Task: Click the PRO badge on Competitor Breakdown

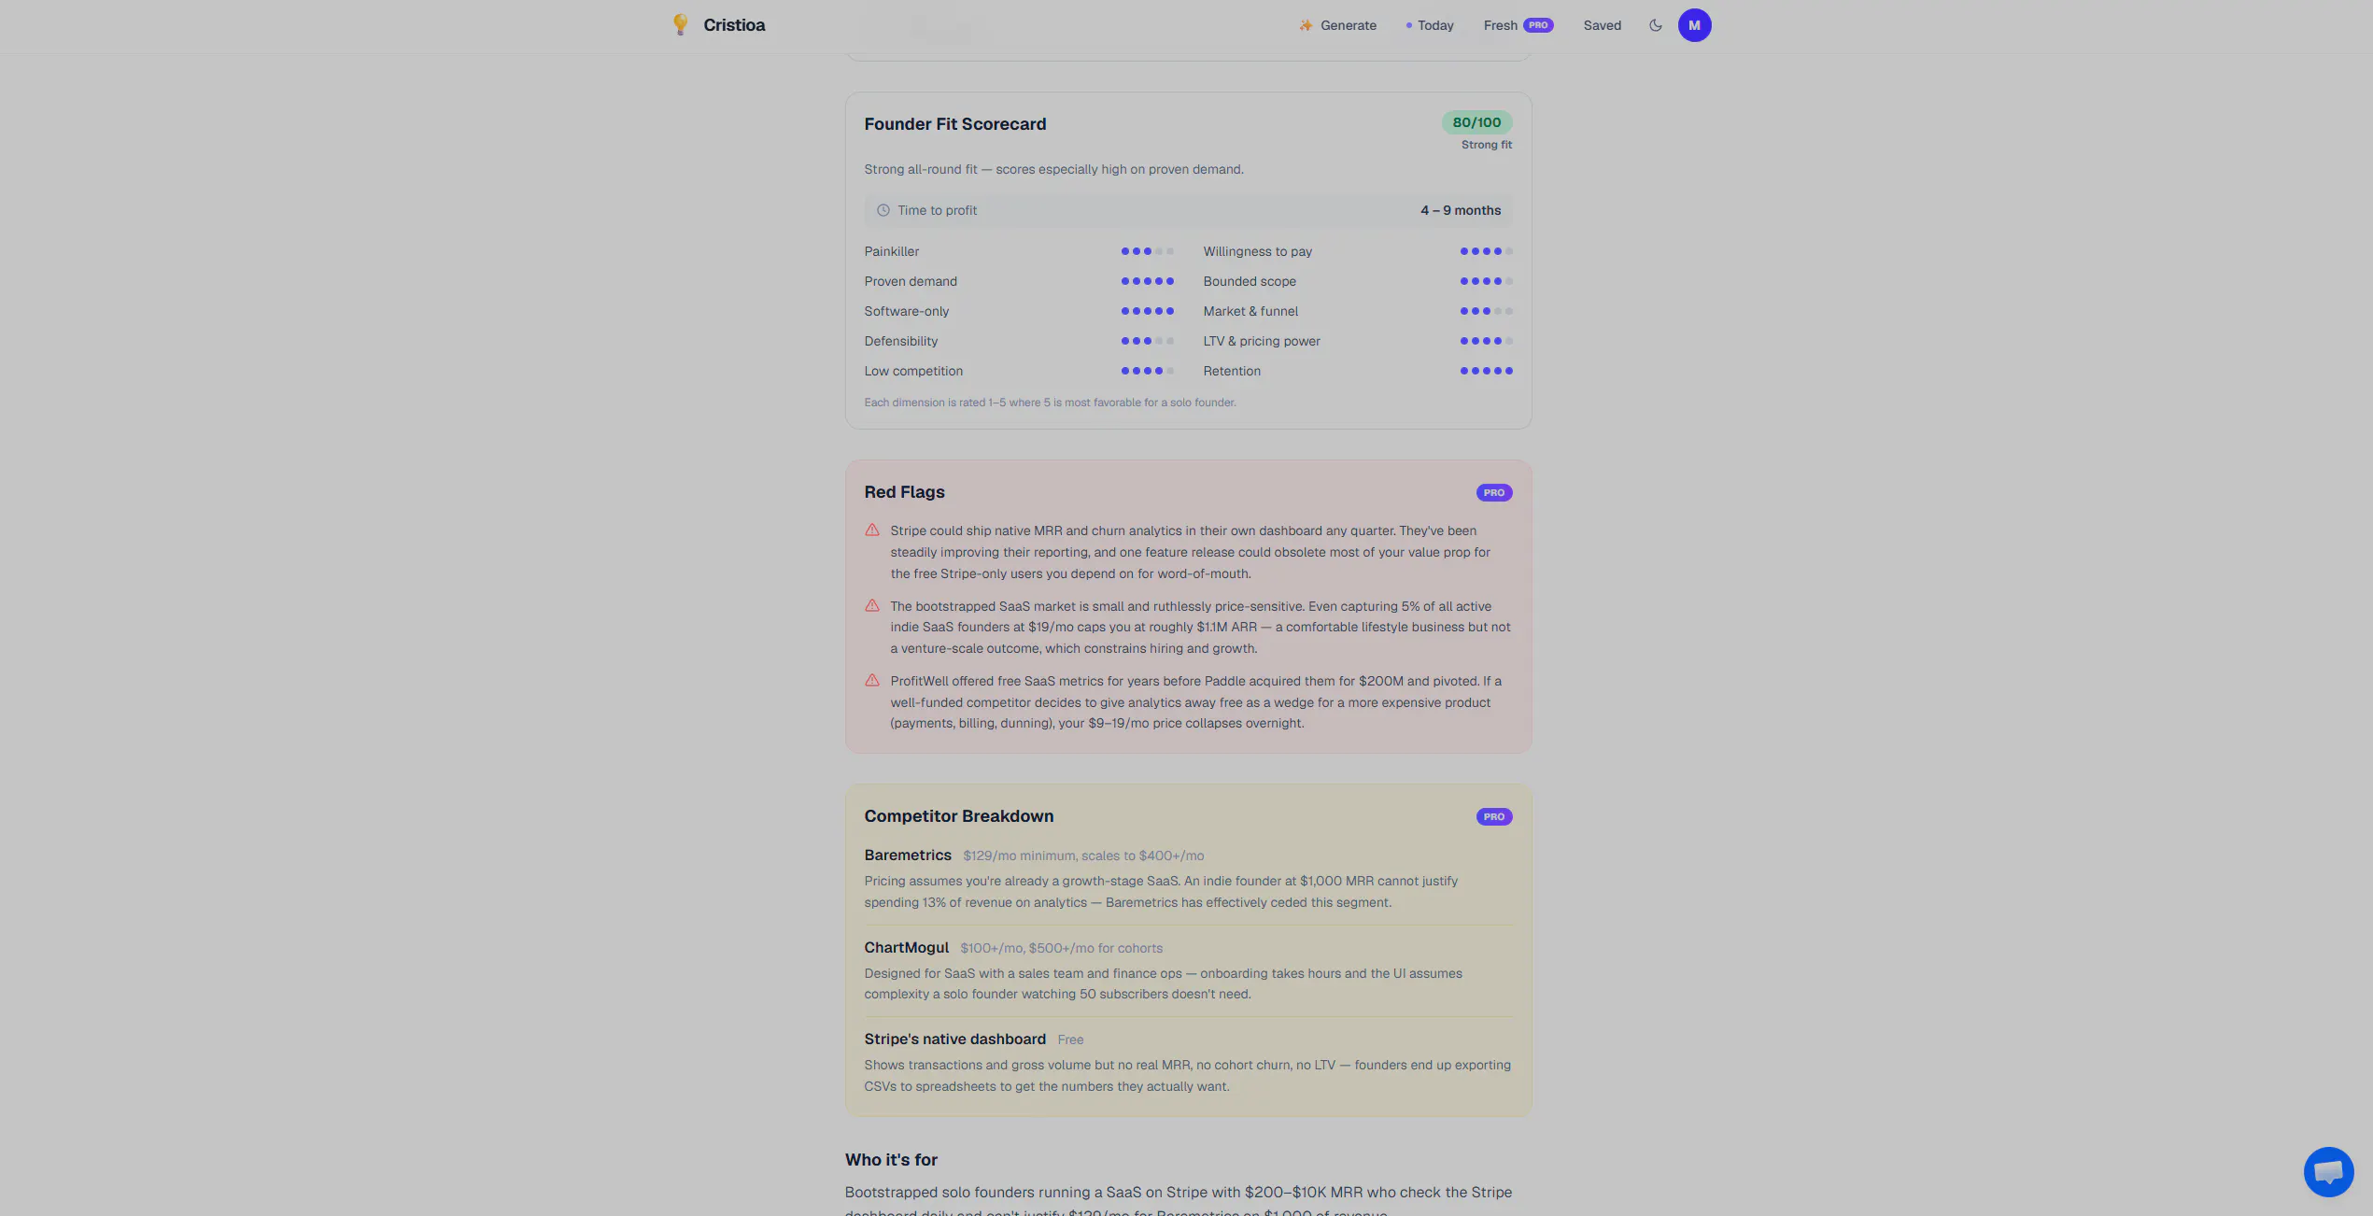Action: [x=1494, y=816]
